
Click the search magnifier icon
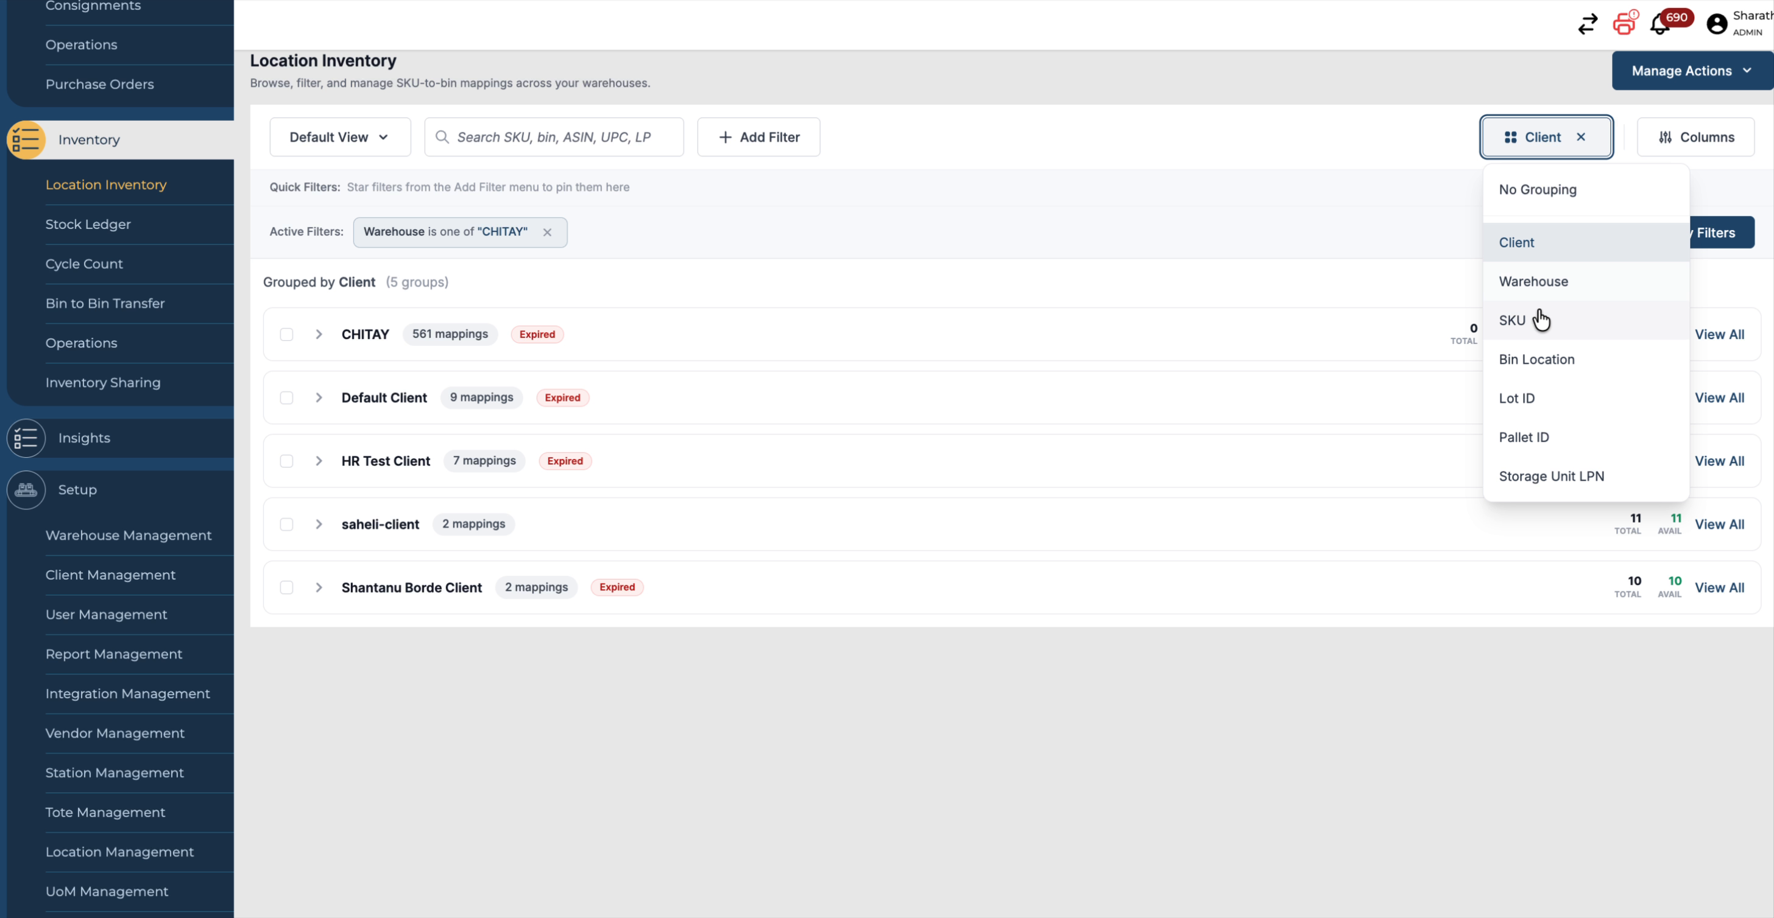pyautogui.click(x=442, y=137)
